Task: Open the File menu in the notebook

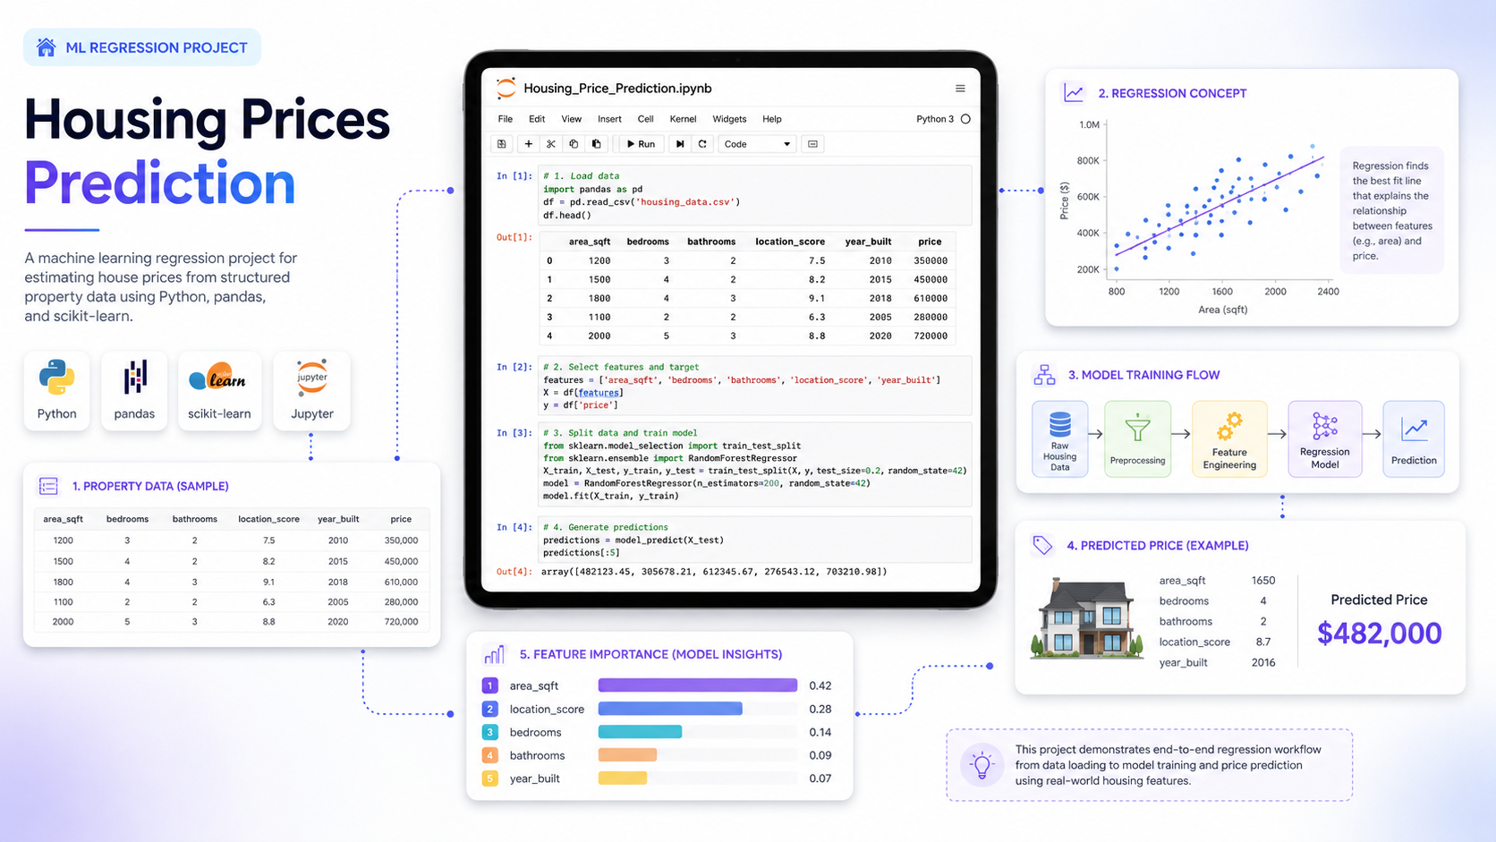Action: 506,119
